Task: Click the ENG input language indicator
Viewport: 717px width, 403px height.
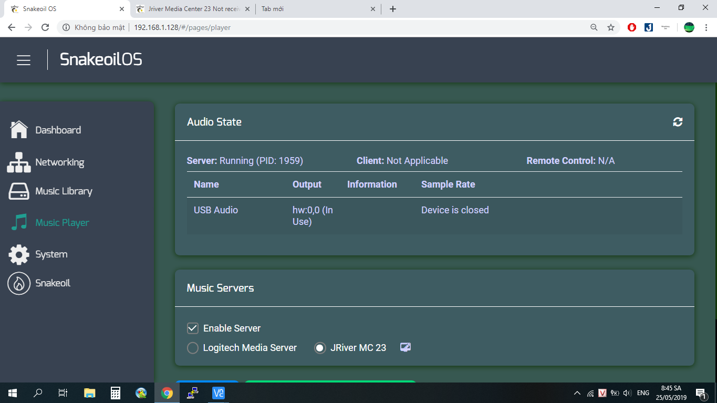Action: tap(643, 392)
